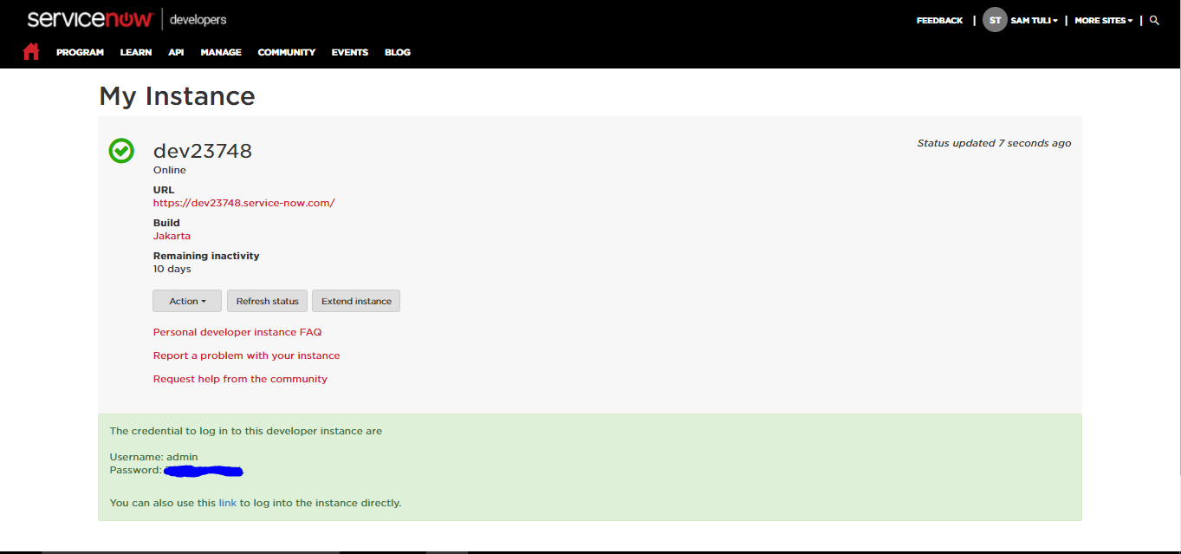Click the Extend instance button
The image size is (1181, 554).
pos(356,301)
